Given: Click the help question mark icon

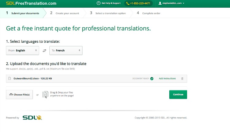Looking at the screenshot, I should (98, 3).
